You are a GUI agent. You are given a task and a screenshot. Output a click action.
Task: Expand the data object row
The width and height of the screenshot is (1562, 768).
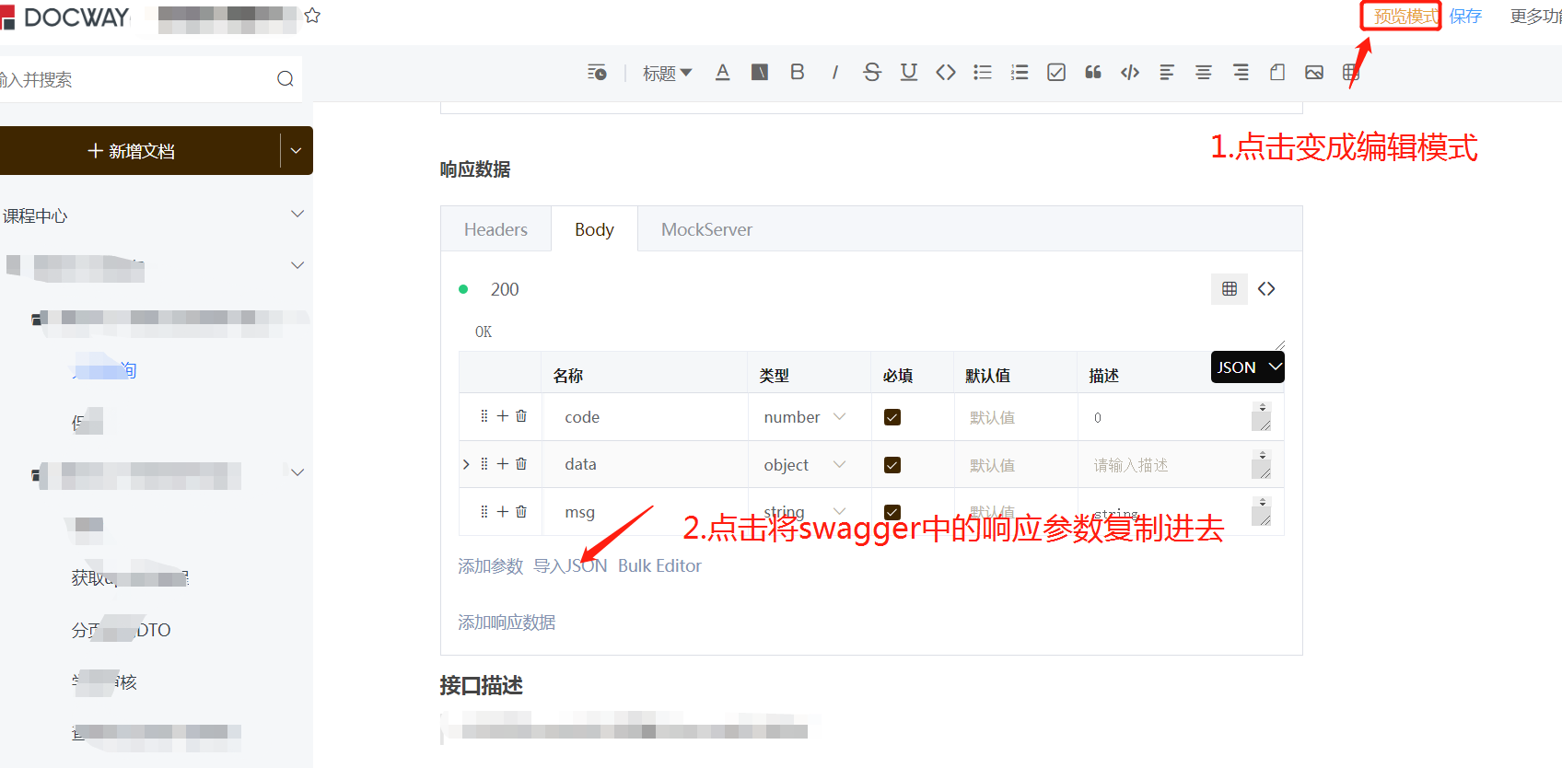(466, 464)
